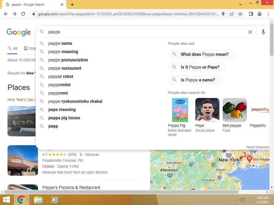Viewport: 274px width, 205px height.
Task: Open a new browser tab
Action: pyautogui.click(x=72, y=5)
